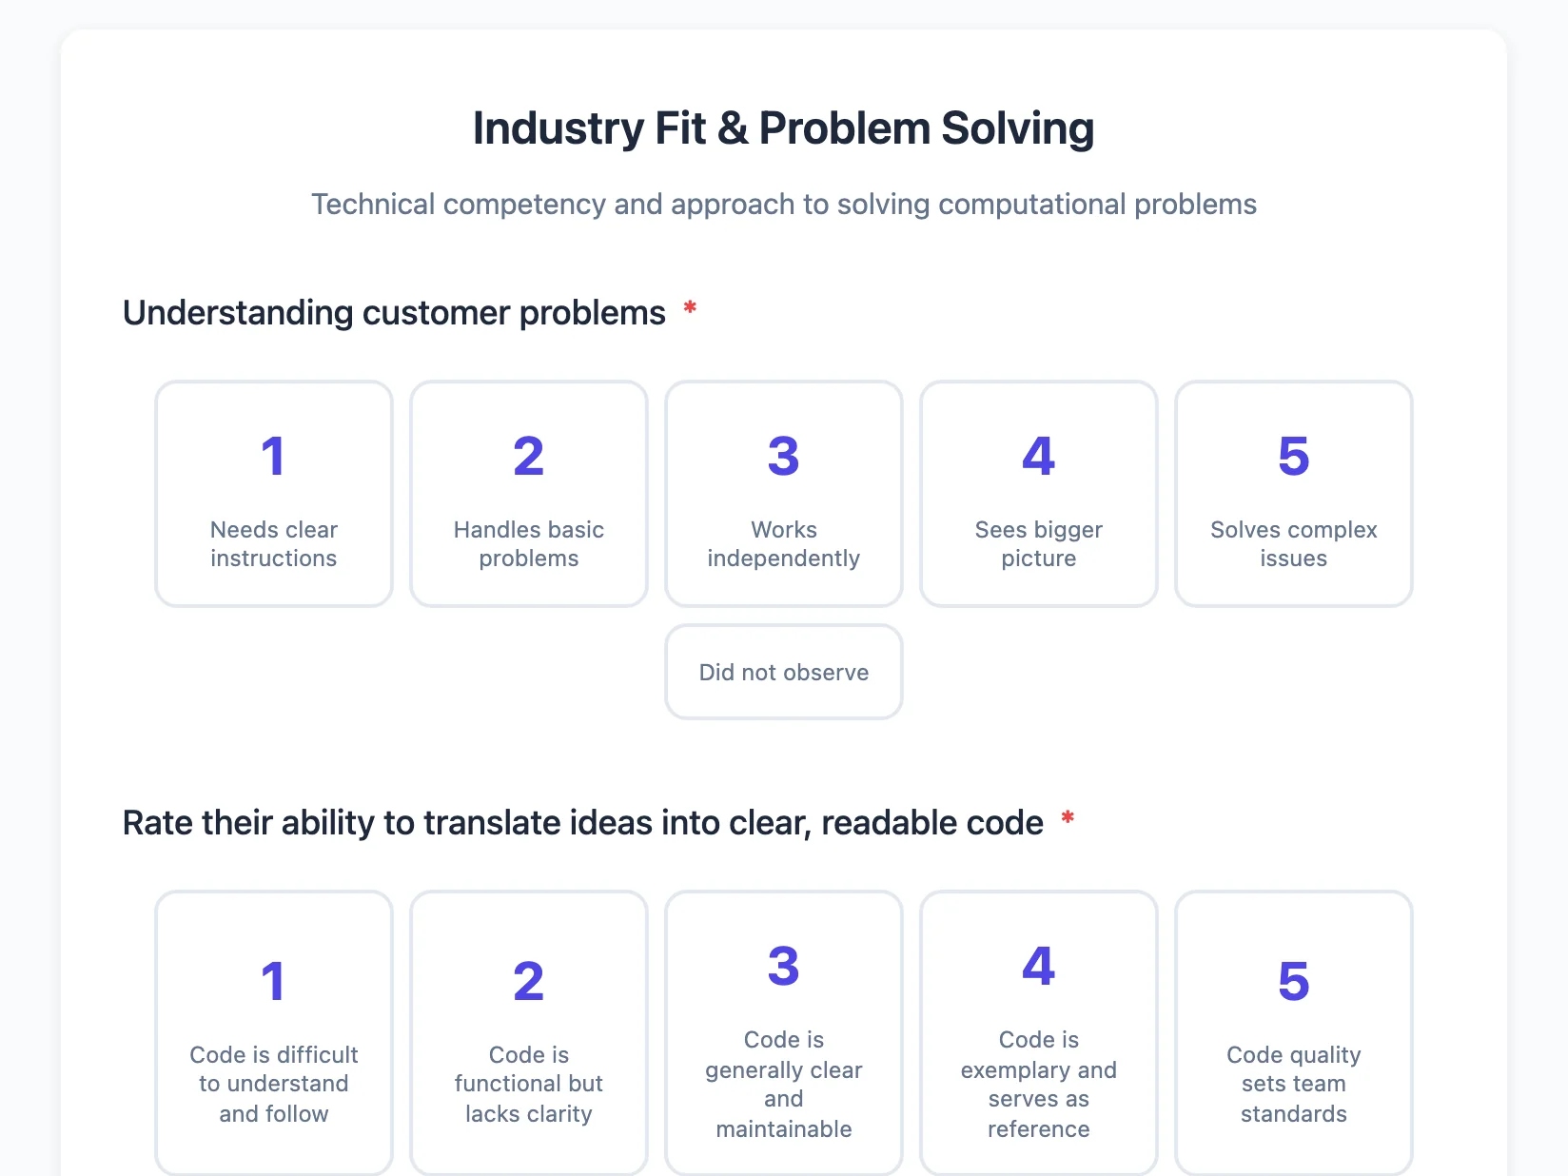Pick rating 3 'Works independently'
The image size is (1568, 1176).
click(784, 494)
